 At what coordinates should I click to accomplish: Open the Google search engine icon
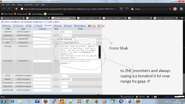coord(132,9)
